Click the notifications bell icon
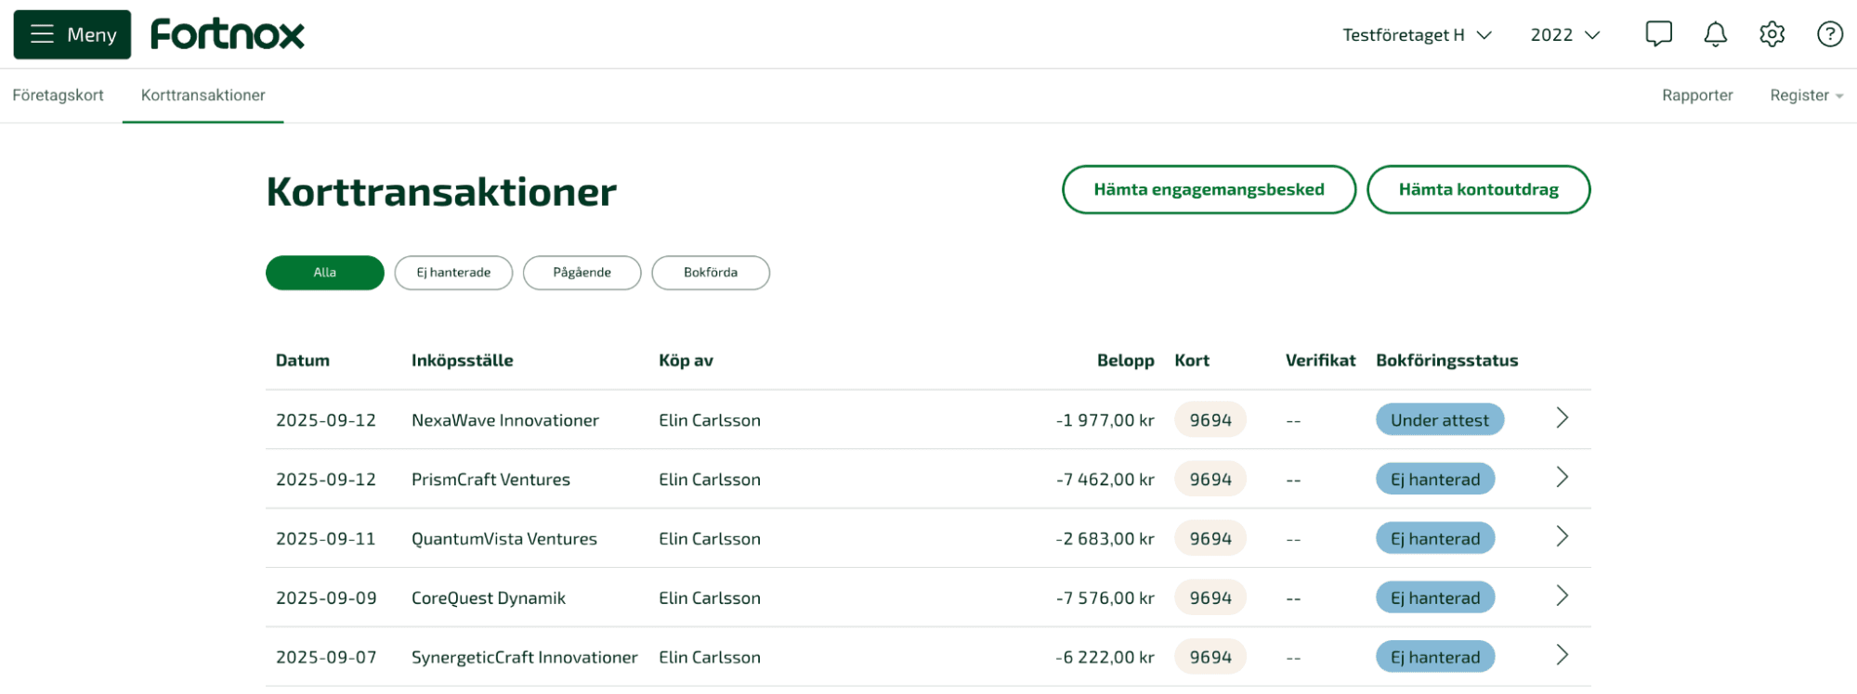The width and height of the screenshot is (1857, 694). pos(1715,34)
